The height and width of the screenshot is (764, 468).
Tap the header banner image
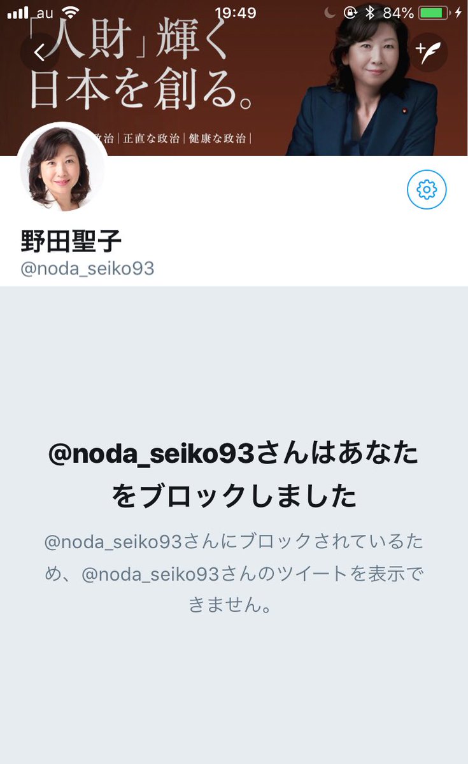[x=234, y=78]
